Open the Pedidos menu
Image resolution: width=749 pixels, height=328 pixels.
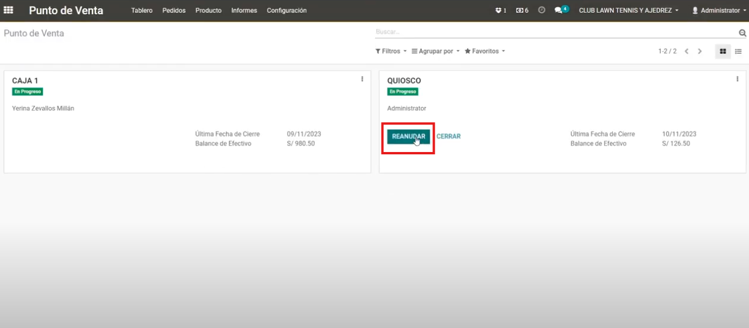click(x=174, y=11)
